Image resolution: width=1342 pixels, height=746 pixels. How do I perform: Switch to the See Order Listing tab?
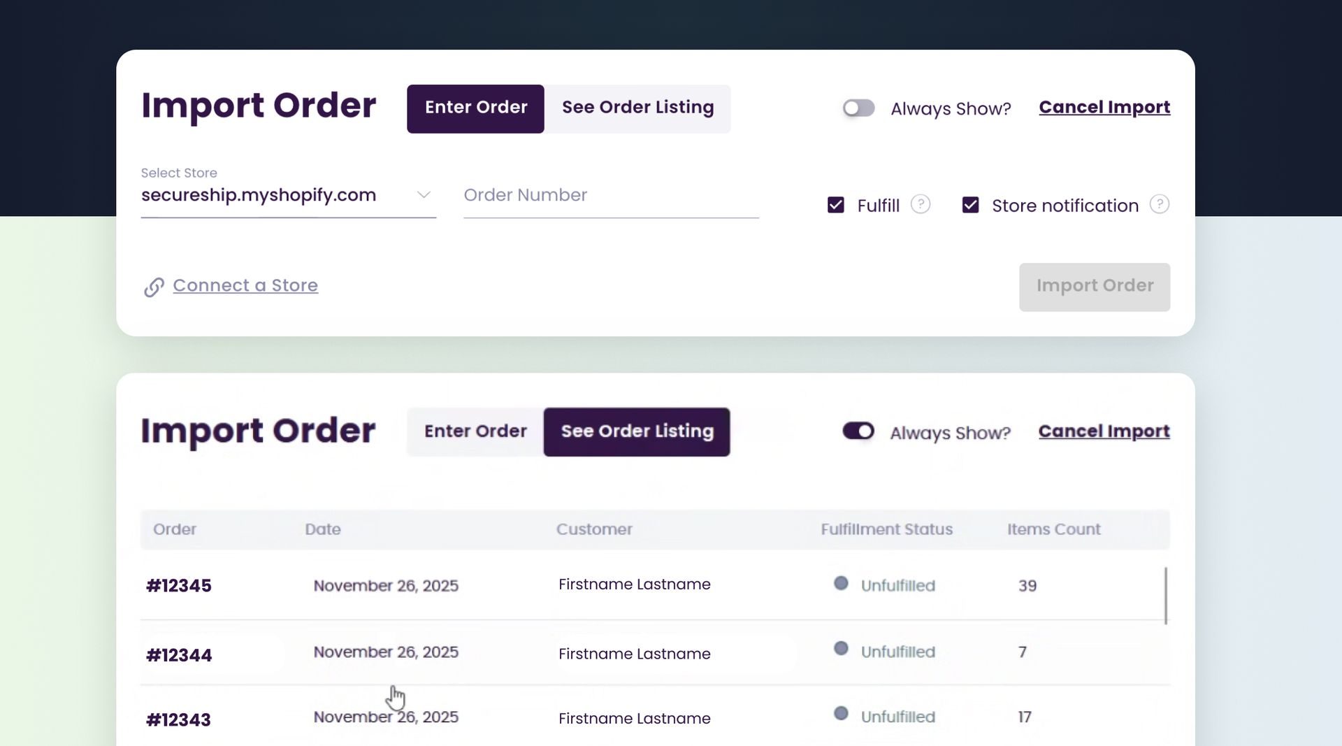(637, 108)
